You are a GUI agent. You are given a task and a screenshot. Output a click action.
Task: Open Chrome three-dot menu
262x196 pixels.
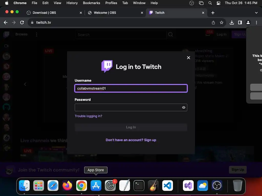coord(256,22)
